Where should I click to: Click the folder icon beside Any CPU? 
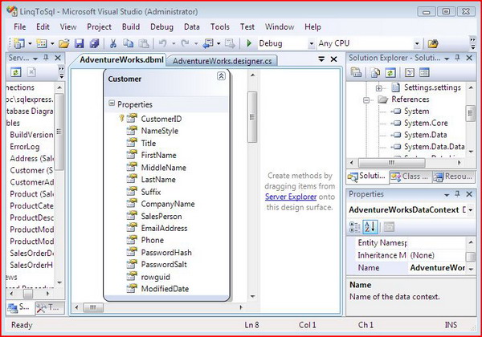tap(432, 43)
